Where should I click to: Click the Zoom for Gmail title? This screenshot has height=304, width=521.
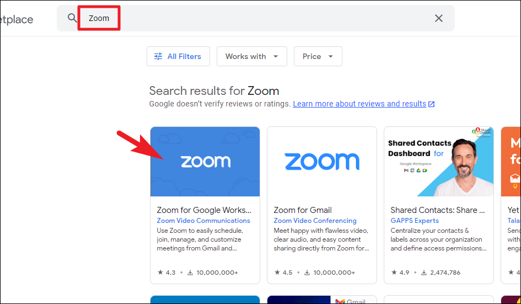(303, 210)
